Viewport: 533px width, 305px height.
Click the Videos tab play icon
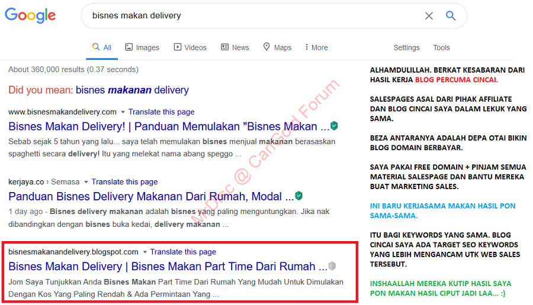click(178, 47)
